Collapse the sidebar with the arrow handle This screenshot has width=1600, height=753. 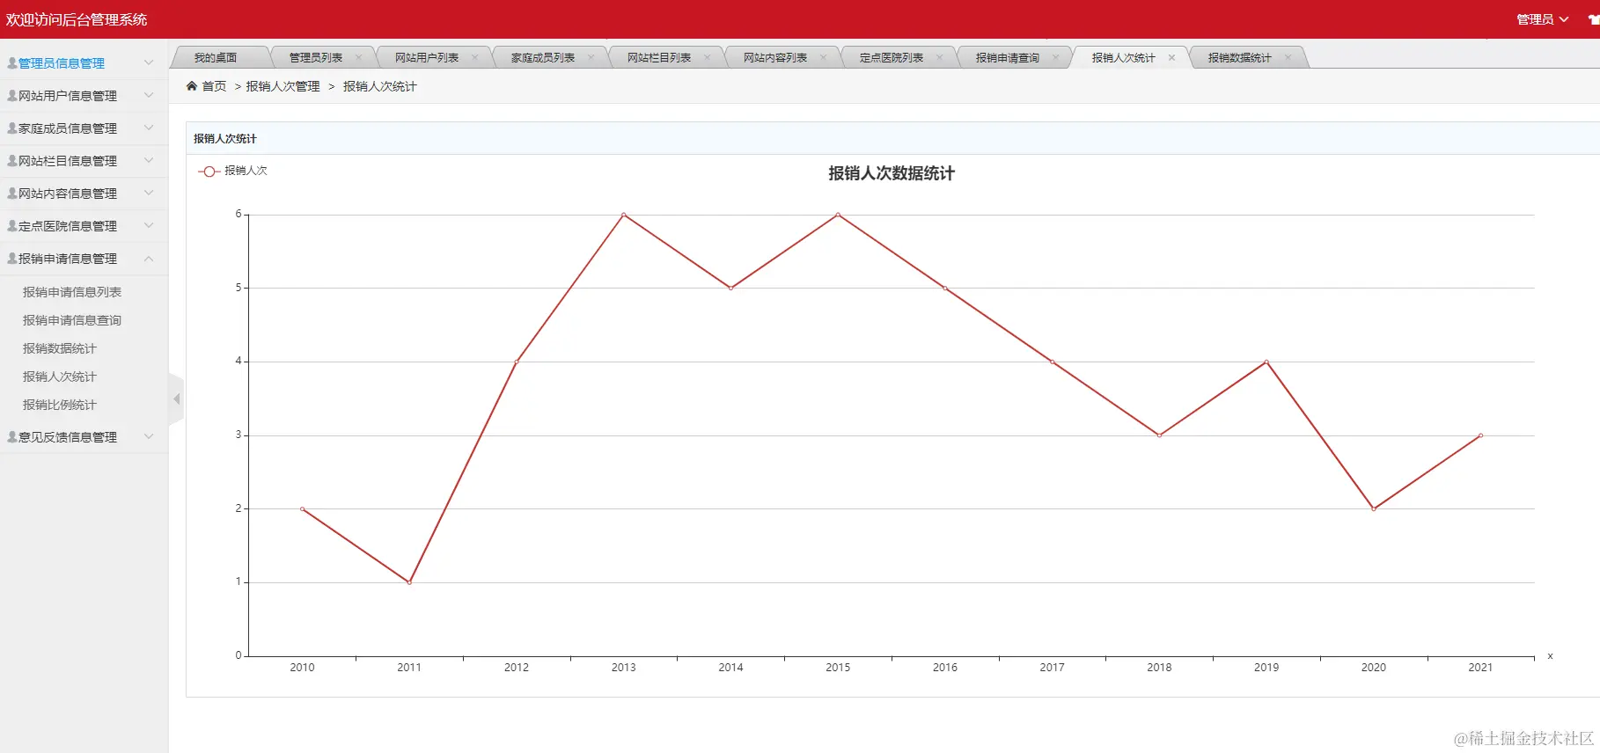pos(176,399)
